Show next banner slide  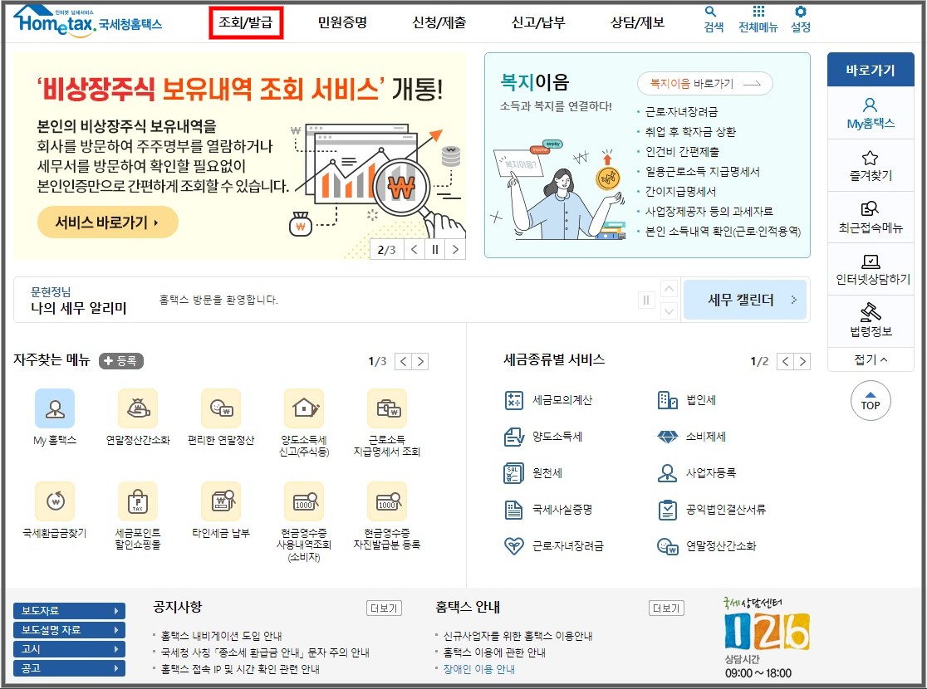(x=455, y=249)
